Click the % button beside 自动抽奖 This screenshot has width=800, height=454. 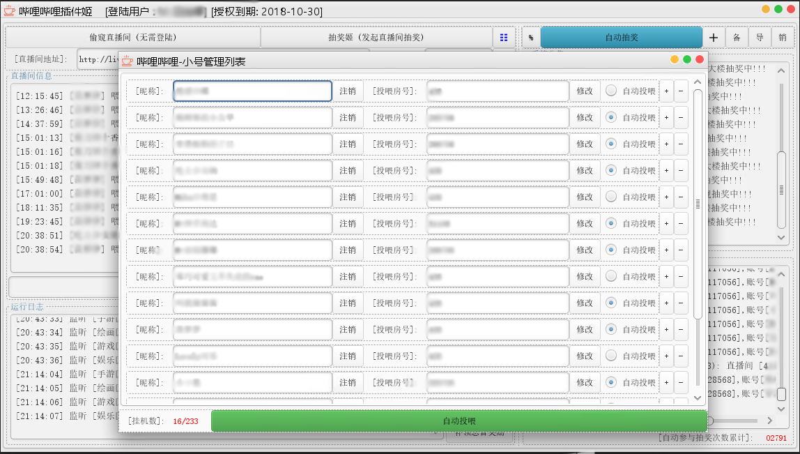pyautogui.click(x=530, y=37)
